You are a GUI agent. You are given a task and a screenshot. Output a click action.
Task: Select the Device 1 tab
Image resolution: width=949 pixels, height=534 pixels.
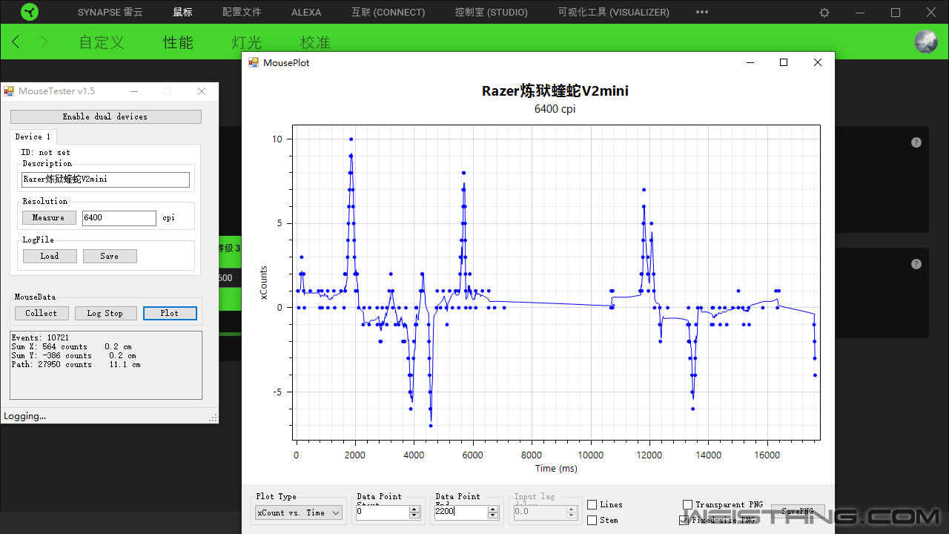click(x=33, y=136)
